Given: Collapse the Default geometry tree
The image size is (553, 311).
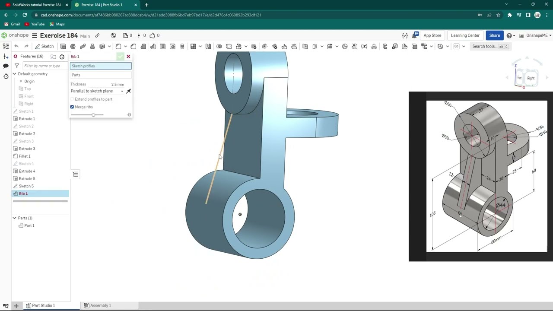Looking at the screenshot, I should pos(14,74).
